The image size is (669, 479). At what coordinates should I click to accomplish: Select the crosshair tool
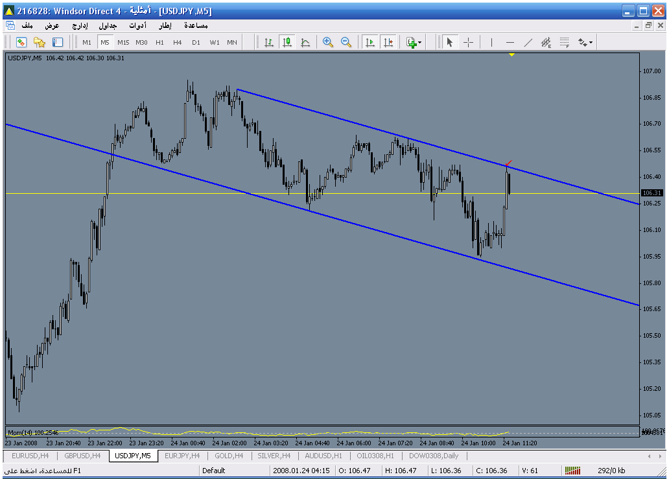click(x=468, y=42)
